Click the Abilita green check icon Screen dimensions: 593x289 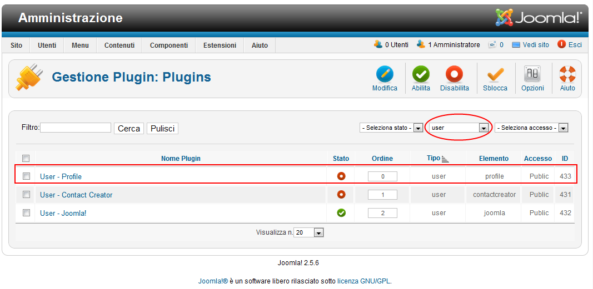pyautogui.click(x=421, y=74)
